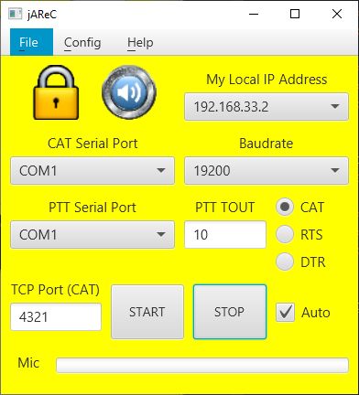Viewport: 359px width, 395px height.
Task: Click the STOP button
Action: coord(230,312)
